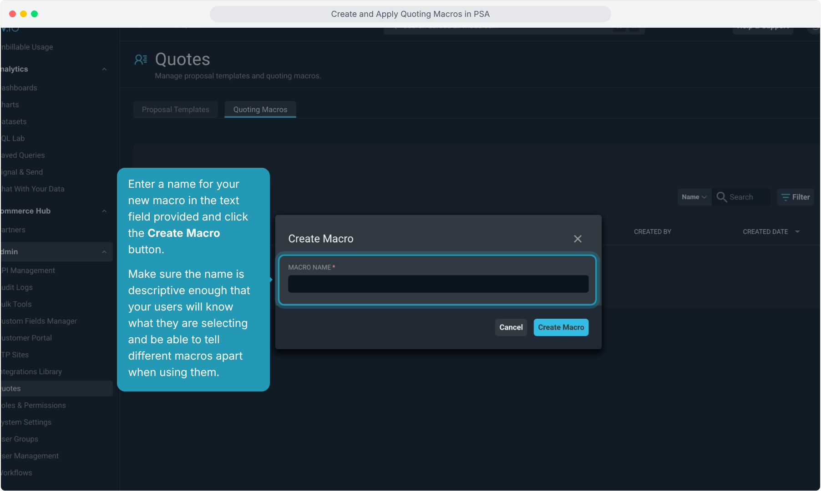
Task: Open the Name sort dropdown
Action: 694,197
